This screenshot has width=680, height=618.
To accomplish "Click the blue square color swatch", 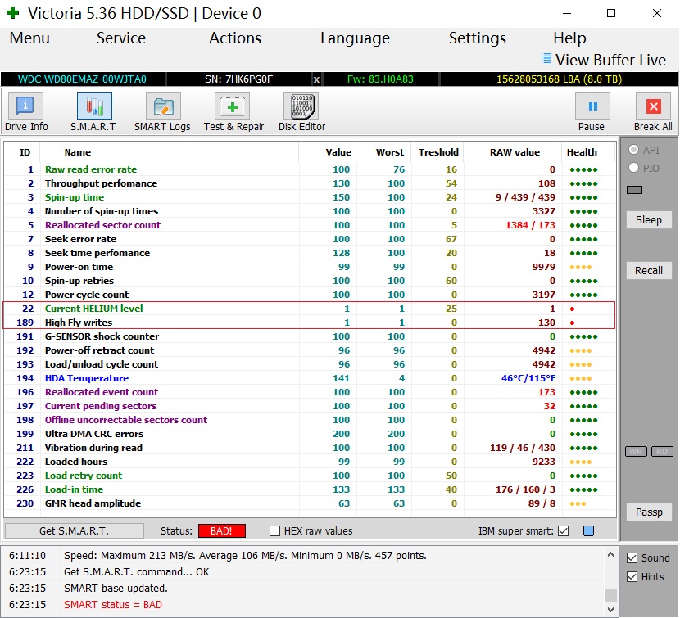I will tap(588, 531).
